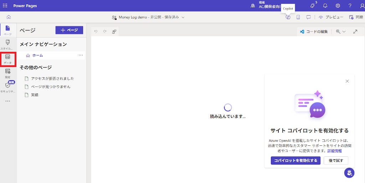The width and height of the screenshot is (365, 183).
Task: Switch to the データ workspace
Action: click(8, 59)
